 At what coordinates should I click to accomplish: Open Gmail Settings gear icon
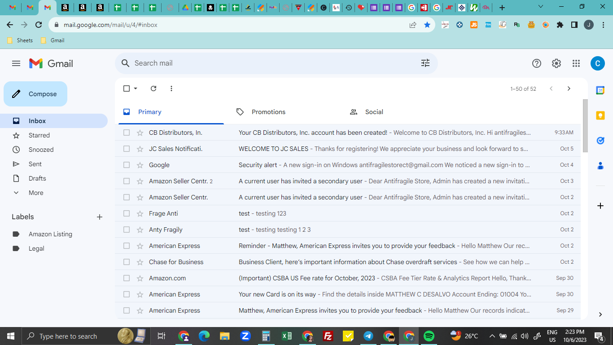[556, 63]
